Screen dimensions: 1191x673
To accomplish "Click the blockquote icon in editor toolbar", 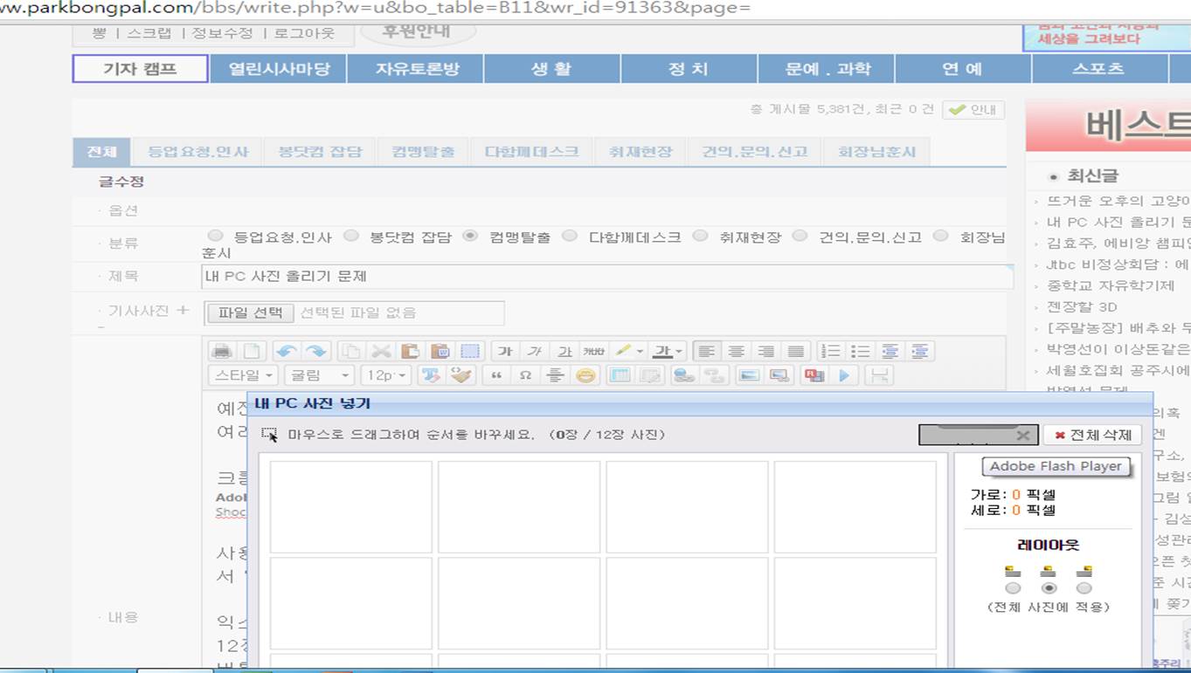I will click(x=496, y=375).
